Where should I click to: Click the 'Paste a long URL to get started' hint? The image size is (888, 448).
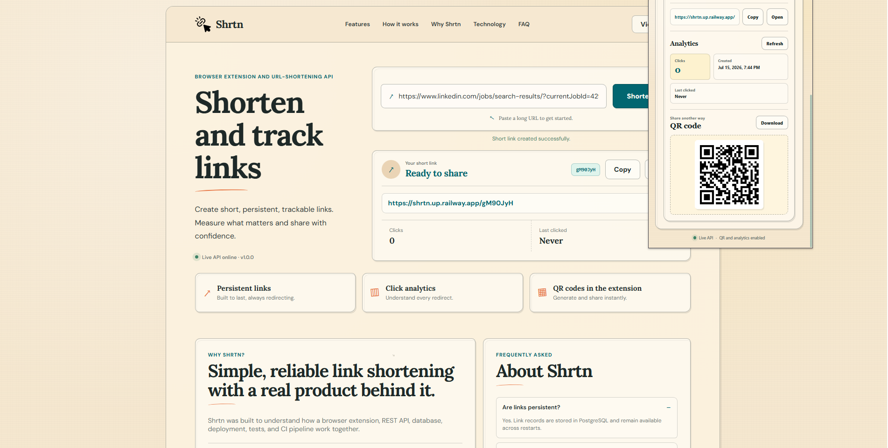click(536, 118)
